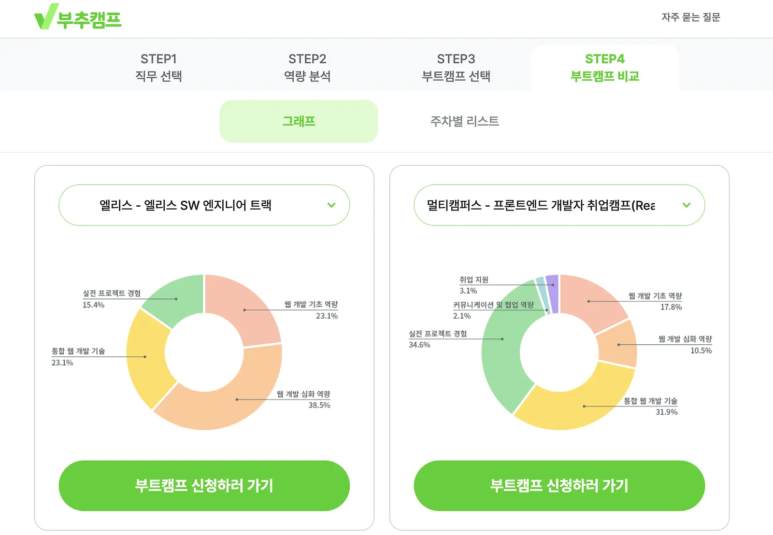Click right 부트캠프 신청하러 가기 button
The image size is (773, 535).
(x=559, y=486)
